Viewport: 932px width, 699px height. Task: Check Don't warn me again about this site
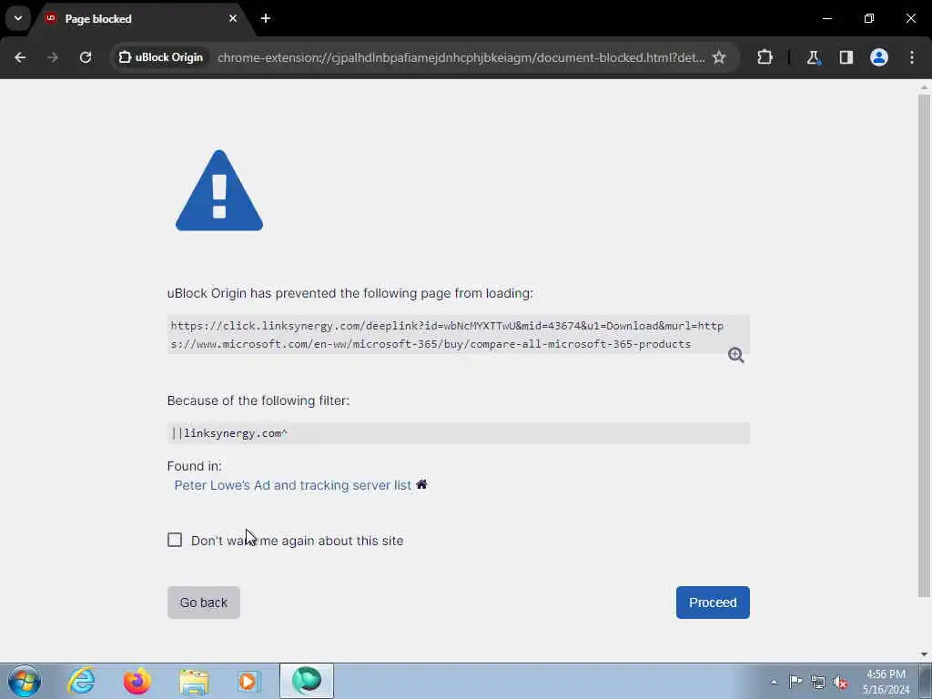[175, 540]
